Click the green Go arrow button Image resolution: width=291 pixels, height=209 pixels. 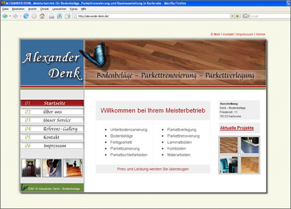[237, 16]
